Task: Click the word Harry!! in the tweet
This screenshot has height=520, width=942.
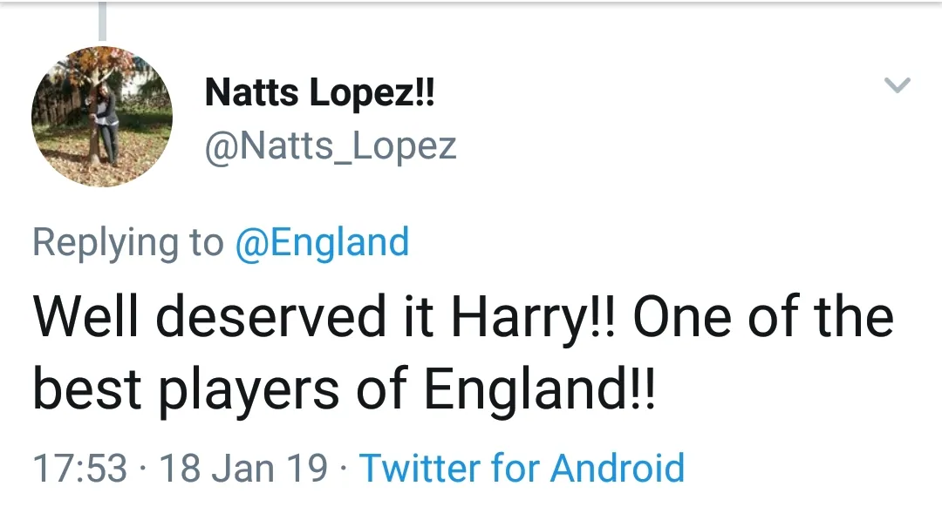Action: [x=534, y=318]
